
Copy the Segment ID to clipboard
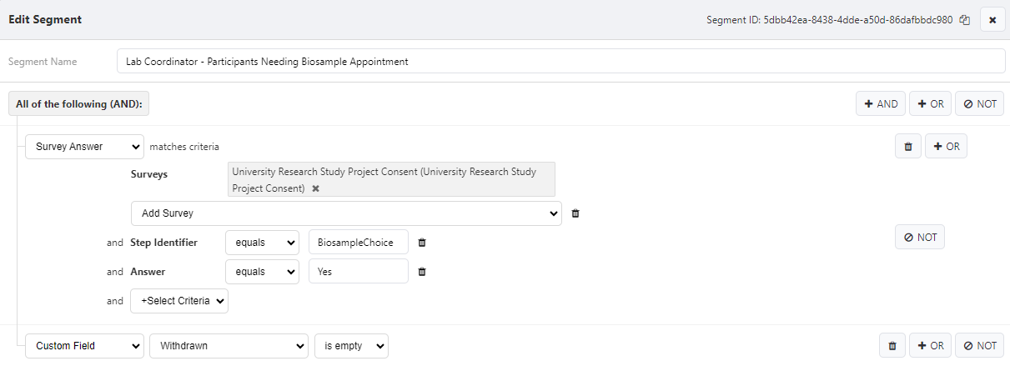(964, 20)
